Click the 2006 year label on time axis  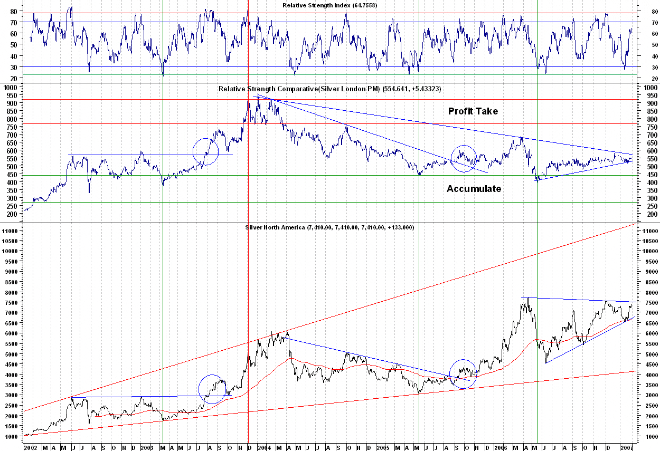coord(501,447)
